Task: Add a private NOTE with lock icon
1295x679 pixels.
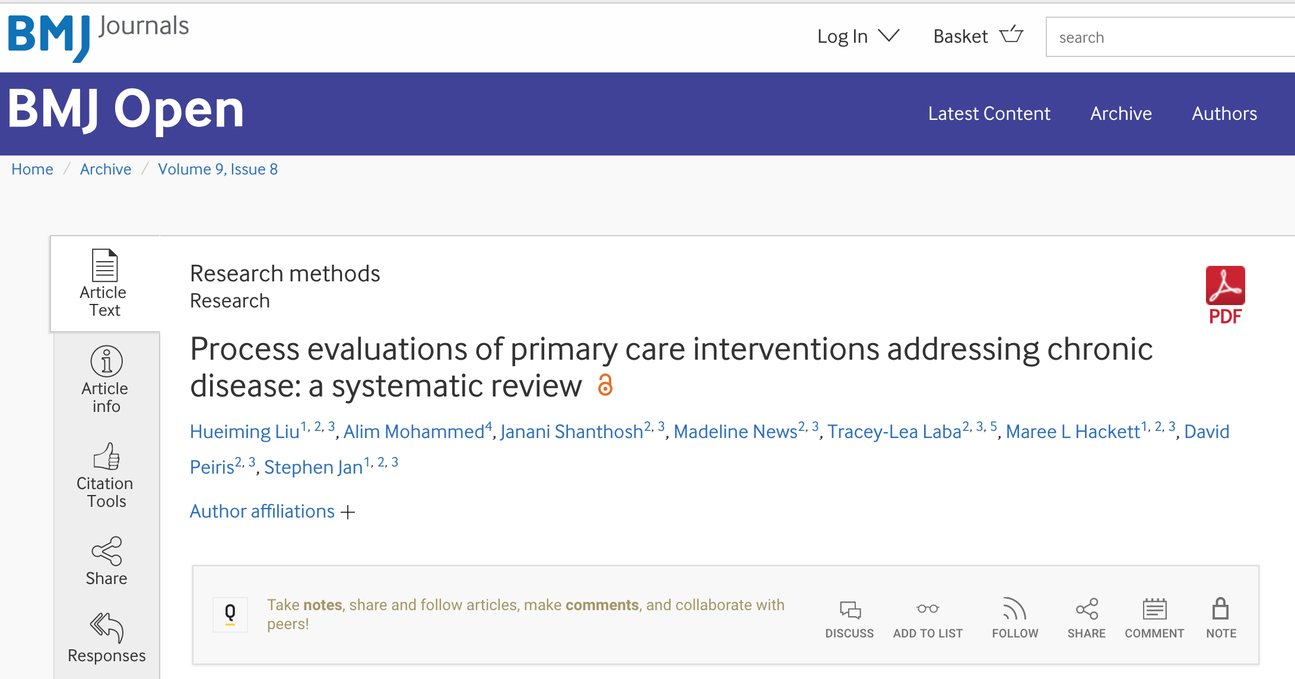Action: click(x=1221, y=609)
